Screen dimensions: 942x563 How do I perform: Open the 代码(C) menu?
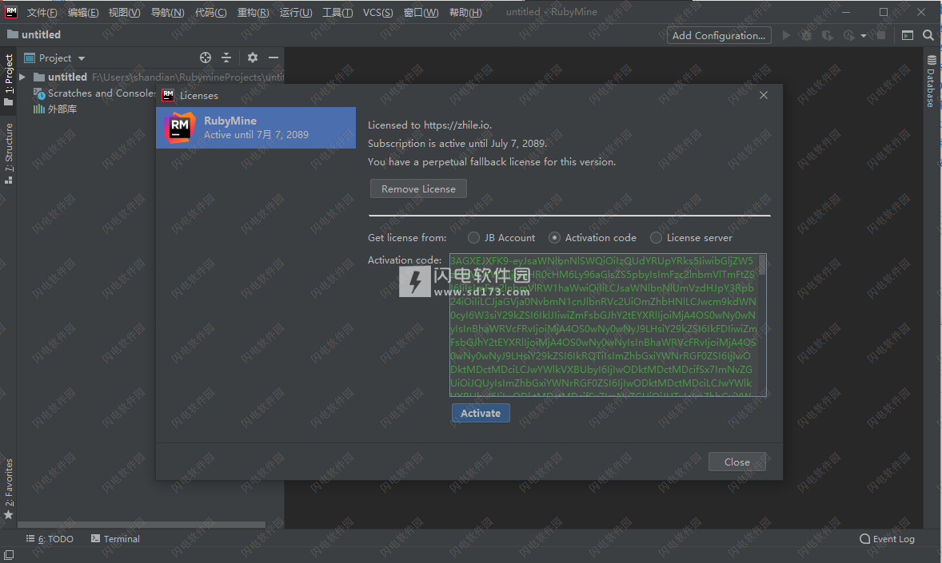pos(211,13)
